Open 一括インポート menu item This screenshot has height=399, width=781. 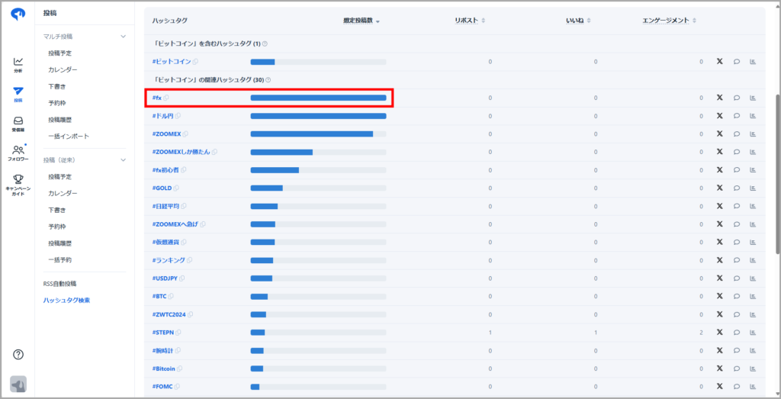coord(69,136)
